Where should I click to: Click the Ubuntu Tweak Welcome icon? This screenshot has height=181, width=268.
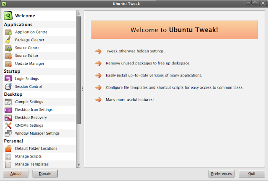point(8,15)
